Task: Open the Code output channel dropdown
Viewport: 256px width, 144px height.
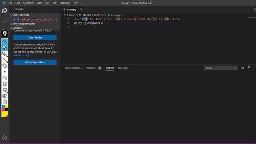Action: (220, 68)
